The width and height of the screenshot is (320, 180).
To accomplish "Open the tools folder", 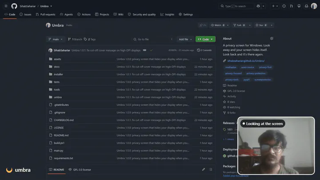I will [x=57, y=90].
